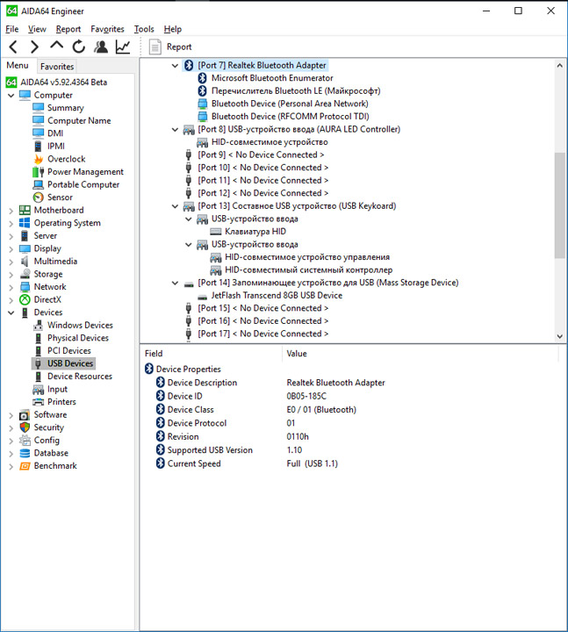568x632 pixels.
Task: Select PCI Devices in the sidebar
Action: click(69, 350)
